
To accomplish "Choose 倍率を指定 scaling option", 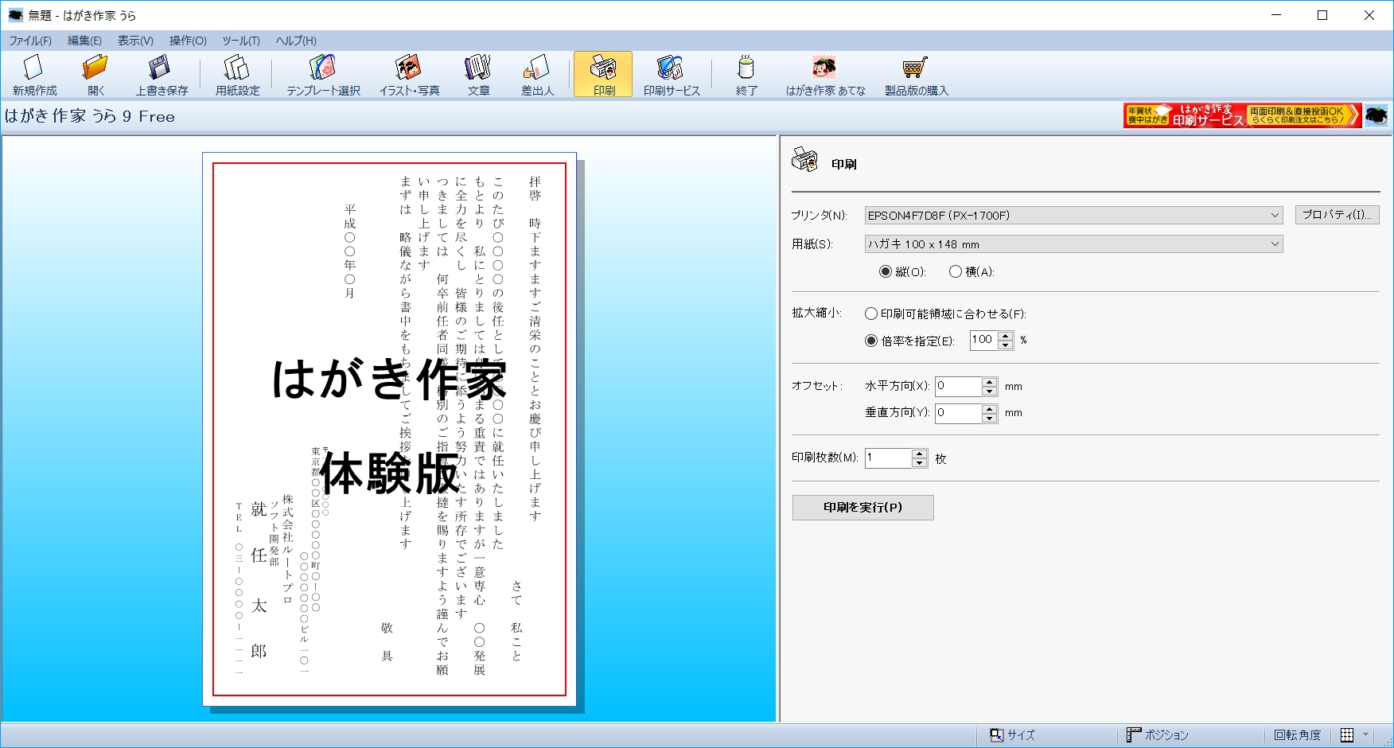I will coord(871,341).
